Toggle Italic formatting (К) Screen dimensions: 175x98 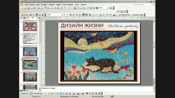74,15
